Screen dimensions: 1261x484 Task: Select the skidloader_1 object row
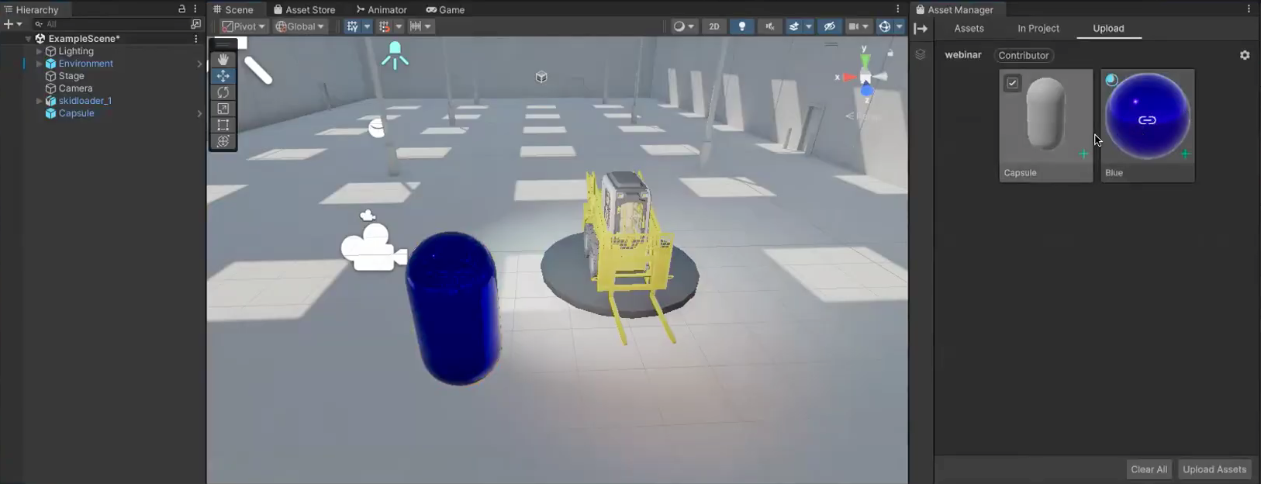pos(85,101)
